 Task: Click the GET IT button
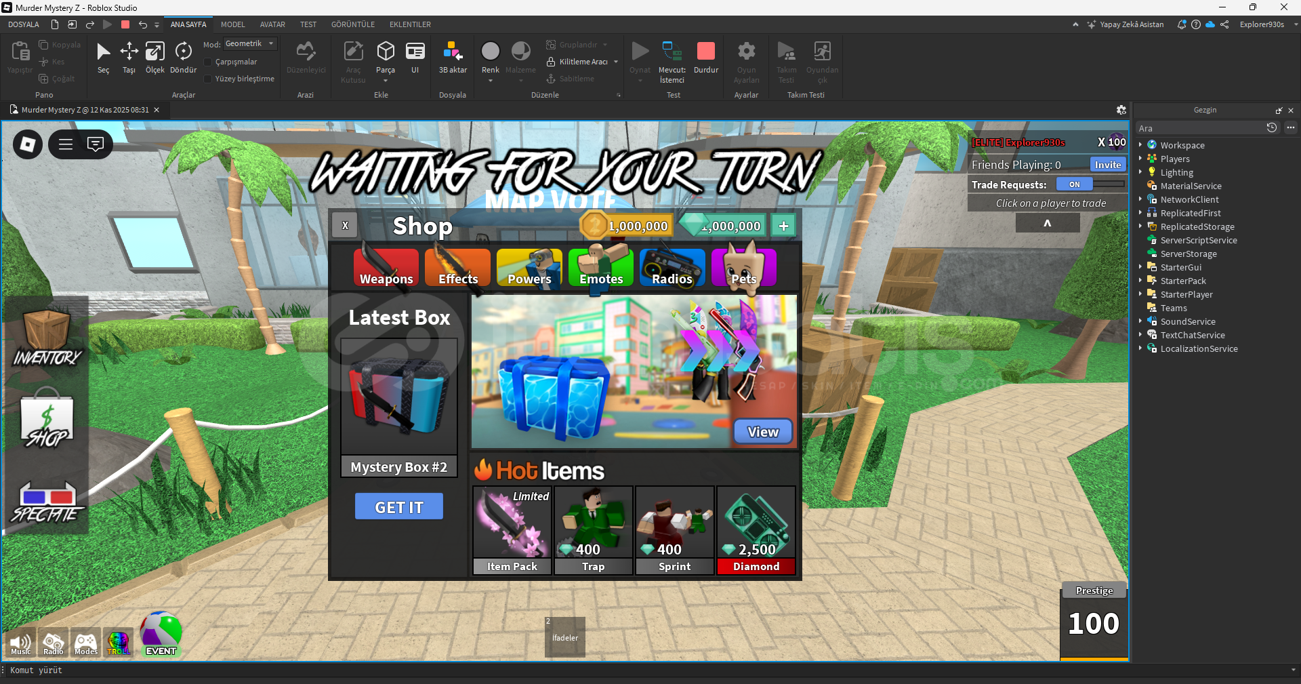398,507
